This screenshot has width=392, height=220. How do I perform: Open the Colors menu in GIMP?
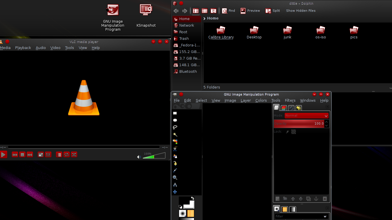(261, 101)
